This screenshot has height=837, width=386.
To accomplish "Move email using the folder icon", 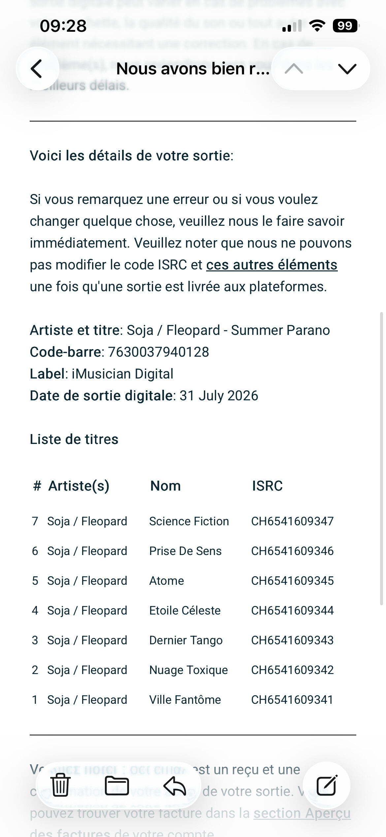I will tap(117, 785).
